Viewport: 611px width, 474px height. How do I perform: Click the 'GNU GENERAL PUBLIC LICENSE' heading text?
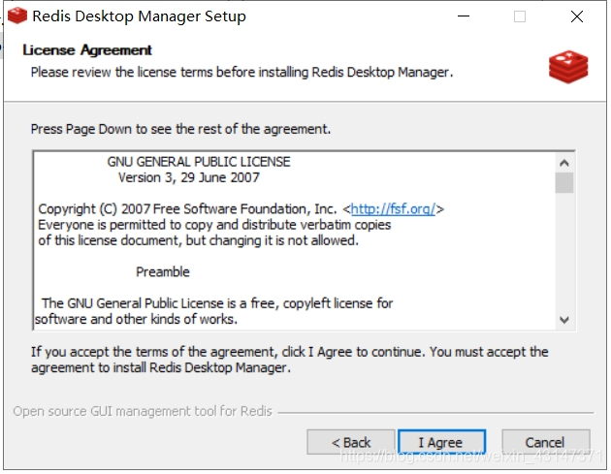(x=199, y=162)
